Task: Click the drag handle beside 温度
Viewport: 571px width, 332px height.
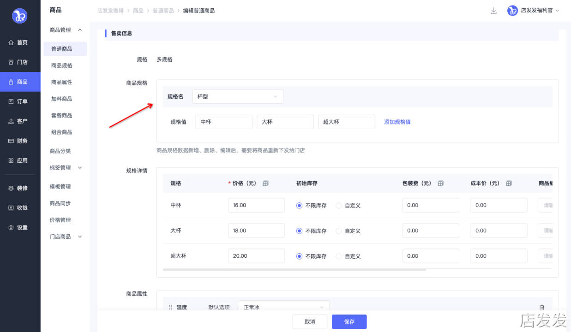Action: pos(170,307)
